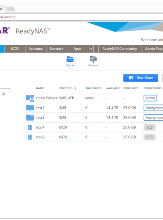Screen dimensions: 163x220
Task: Click the browser address bar
Action: [x=81, y=17]
